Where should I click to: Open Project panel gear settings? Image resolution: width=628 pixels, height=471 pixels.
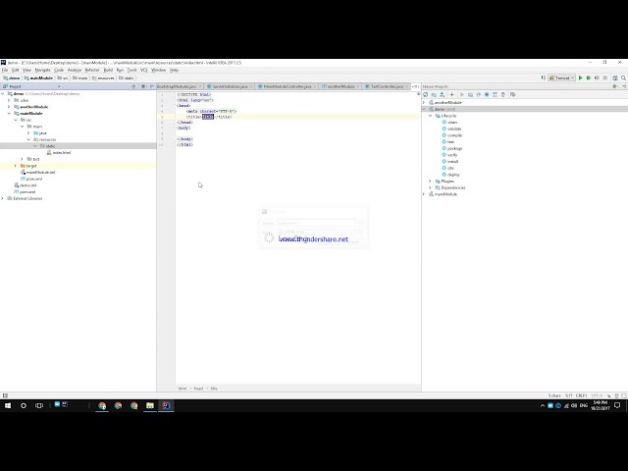[x=143, y=86]
